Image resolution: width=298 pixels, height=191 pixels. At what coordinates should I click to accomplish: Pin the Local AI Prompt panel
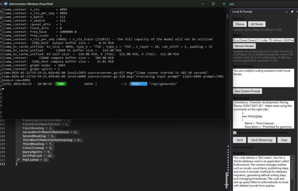click(292, 12)
